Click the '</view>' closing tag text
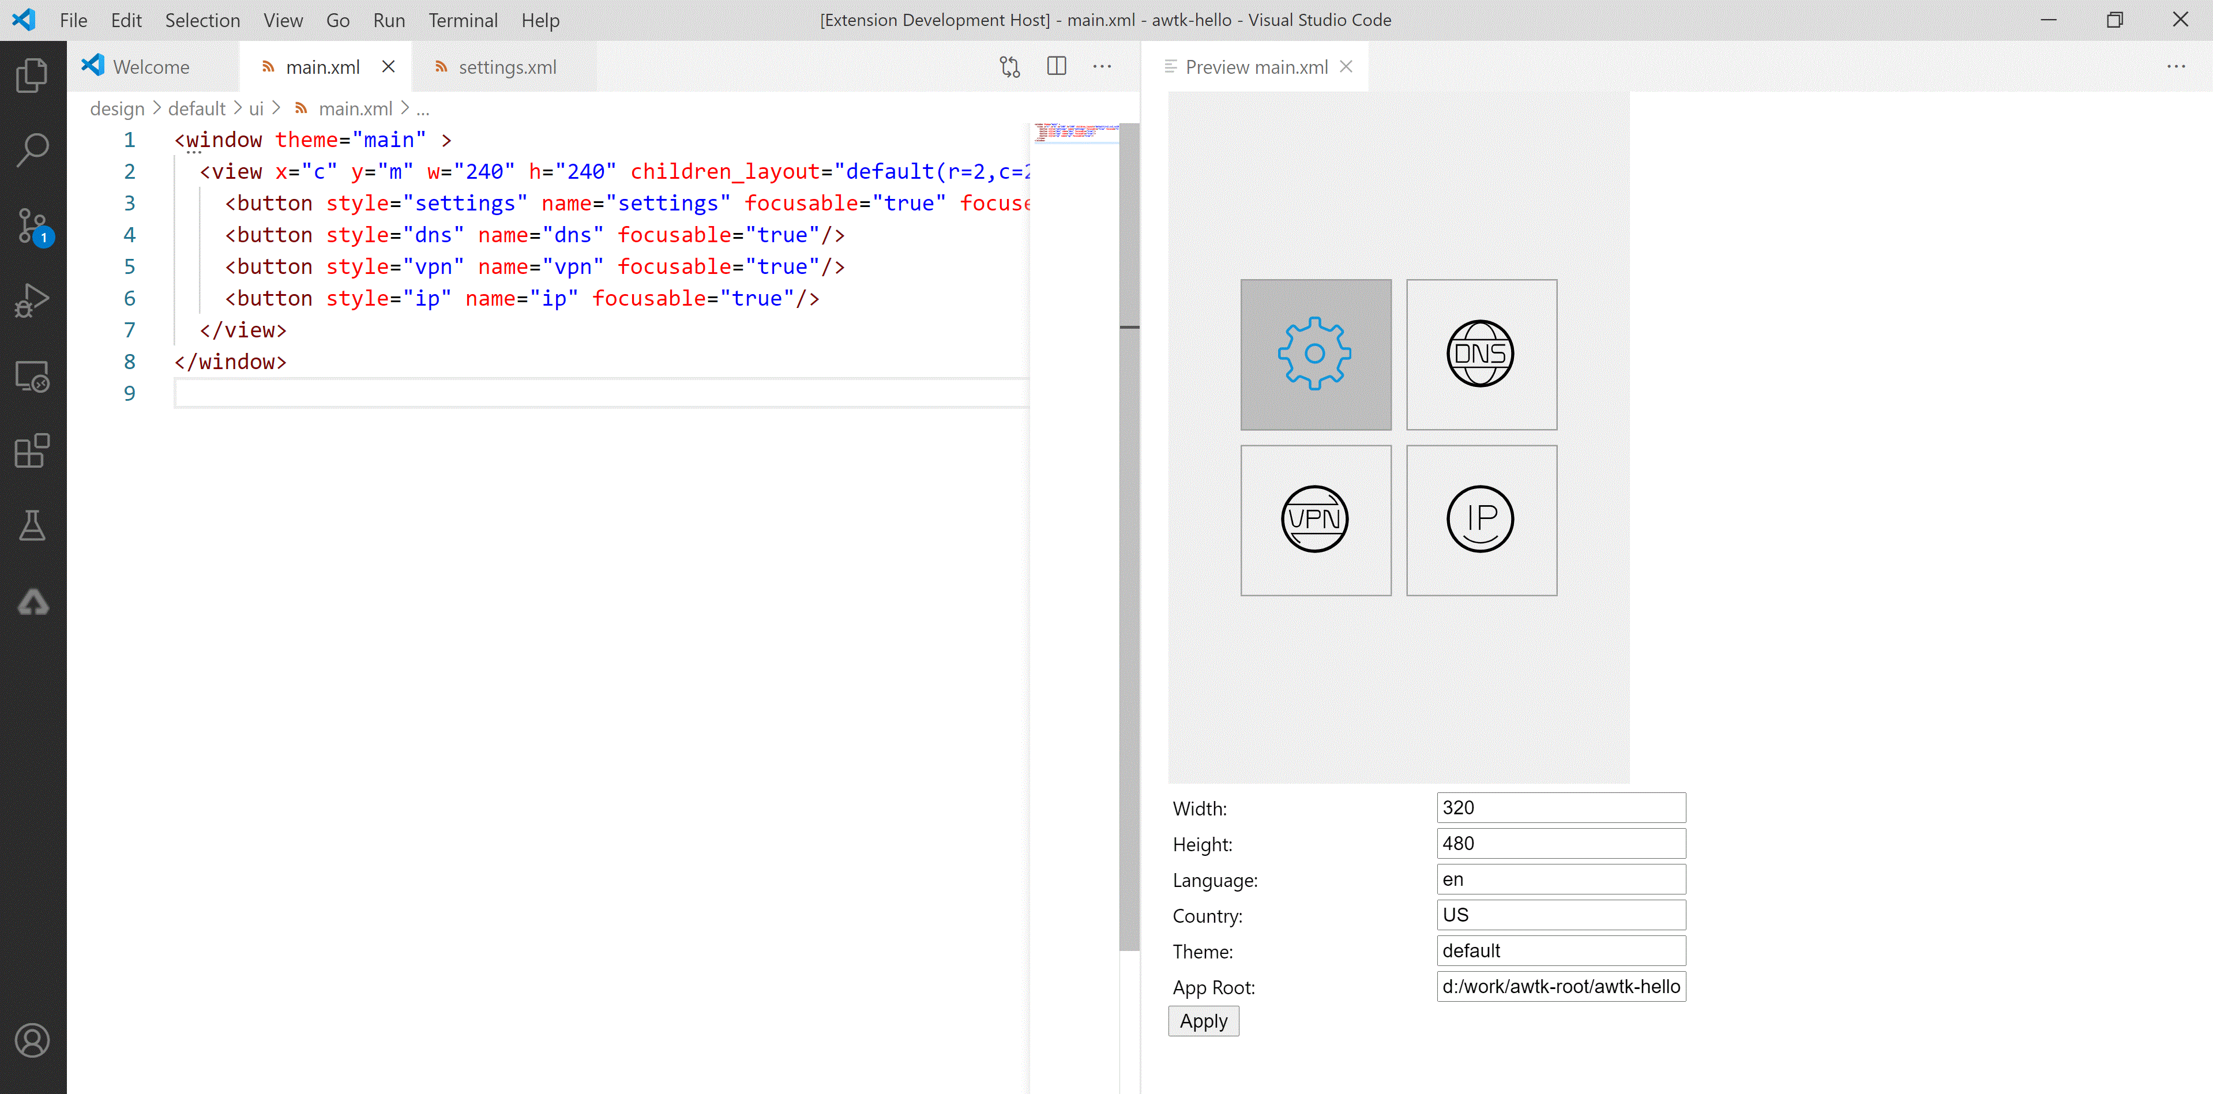 coord(243,330)
